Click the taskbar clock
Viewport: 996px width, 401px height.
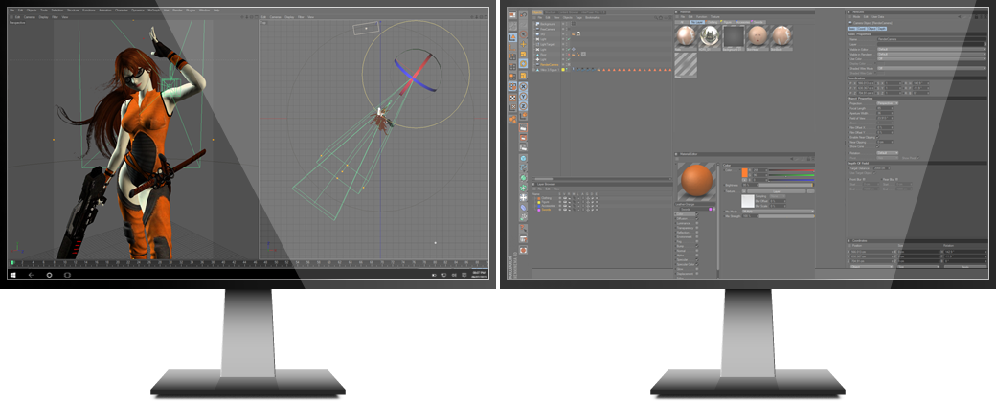pyautogui.click(x=479, y=275)
